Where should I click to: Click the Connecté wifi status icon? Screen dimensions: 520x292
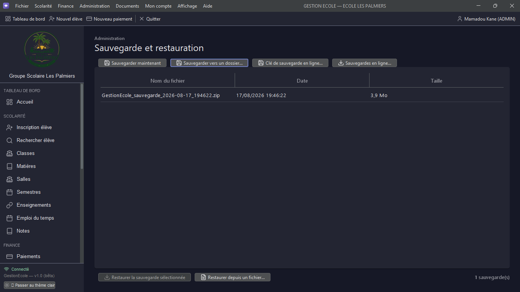[6, 269]
